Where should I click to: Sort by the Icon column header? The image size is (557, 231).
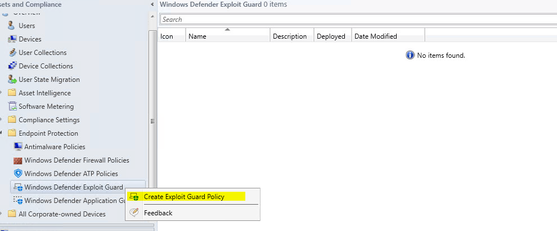point(172,36)
